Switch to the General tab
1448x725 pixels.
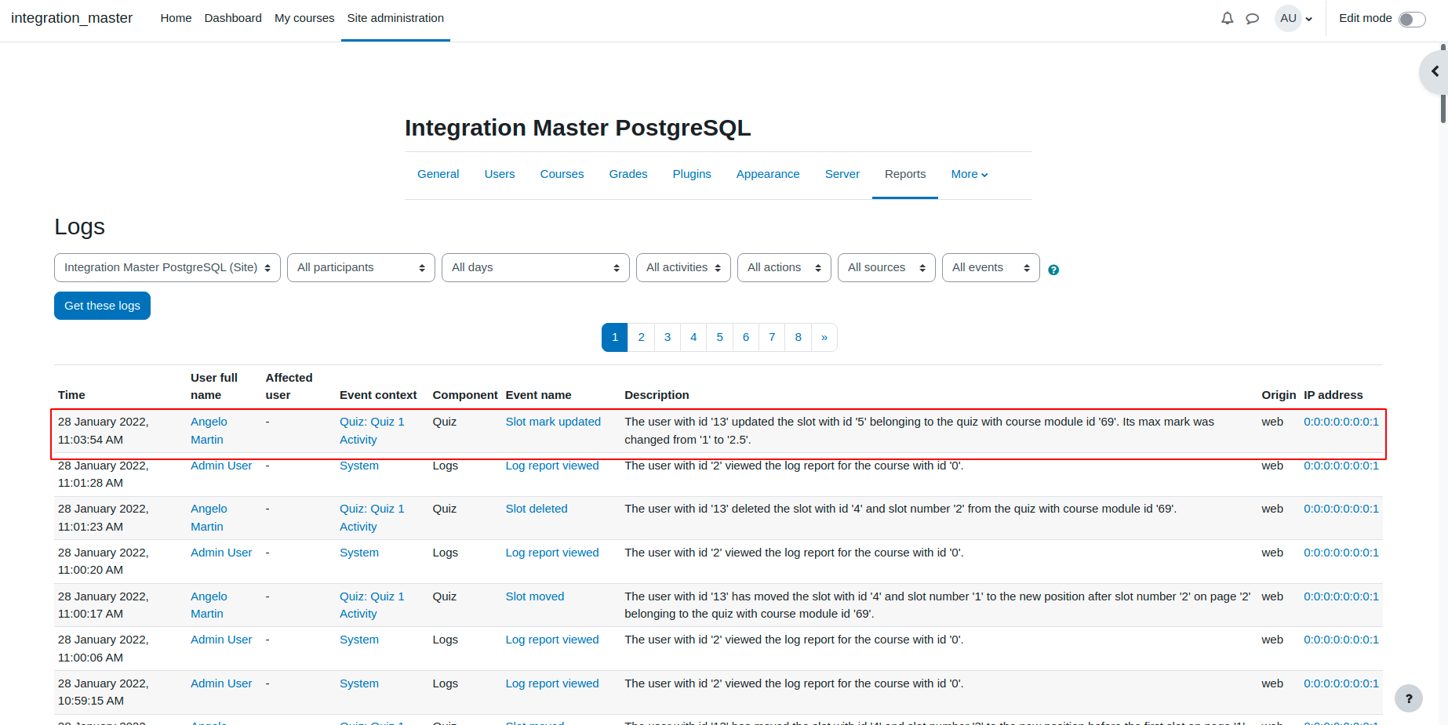point(438,174)
